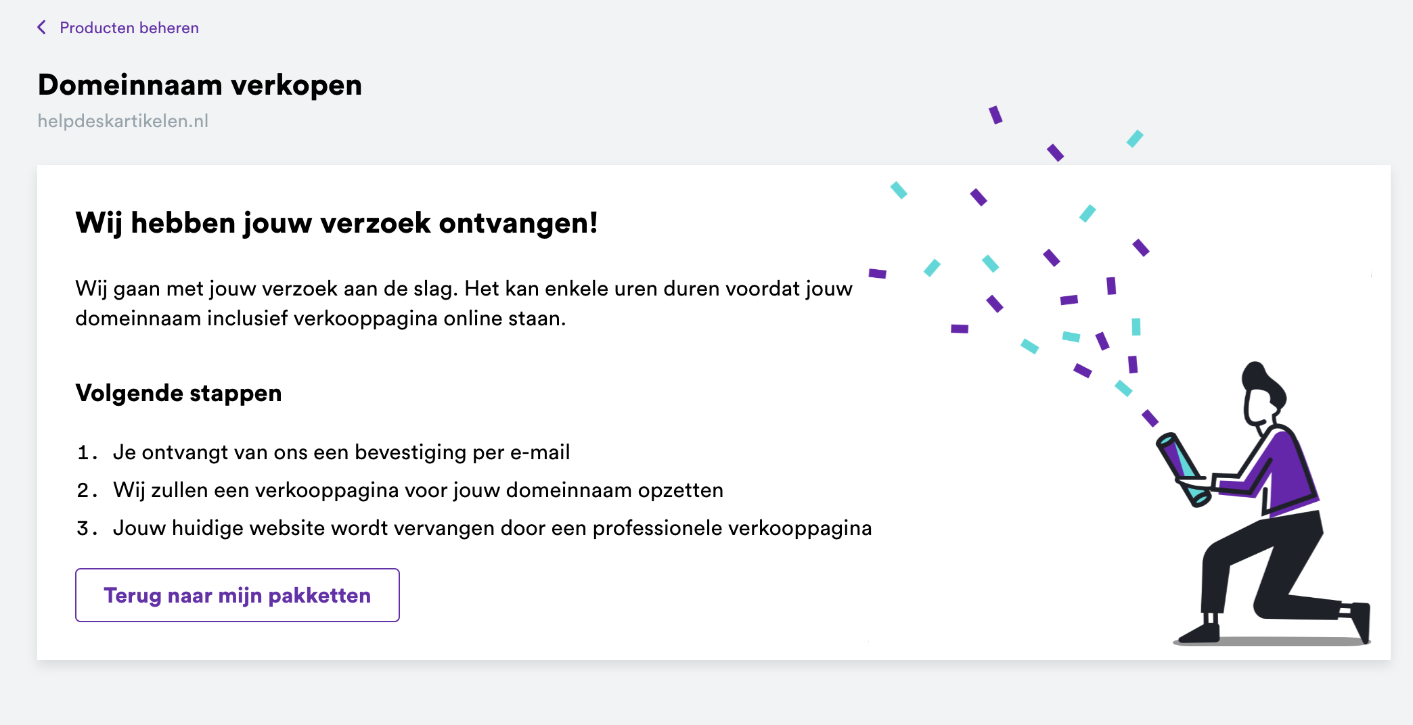Click the topmost teal confetti piece
1413x725 pixels.
[1135, 139]
